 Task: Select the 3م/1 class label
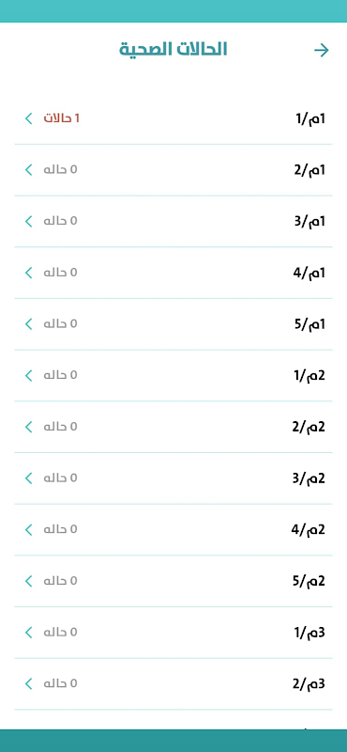pyautogui.click(x=309, y=633)
